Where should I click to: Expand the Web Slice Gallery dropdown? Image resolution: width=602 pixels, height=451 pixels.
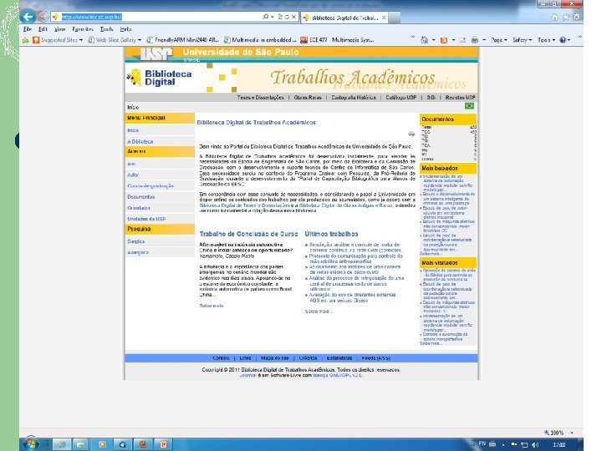(x=140, y=40)
